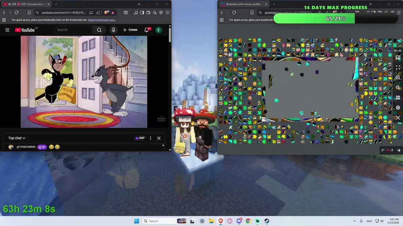Click taskbar Search box
Screen dimensions: 403x226
(x=165, y=221)
